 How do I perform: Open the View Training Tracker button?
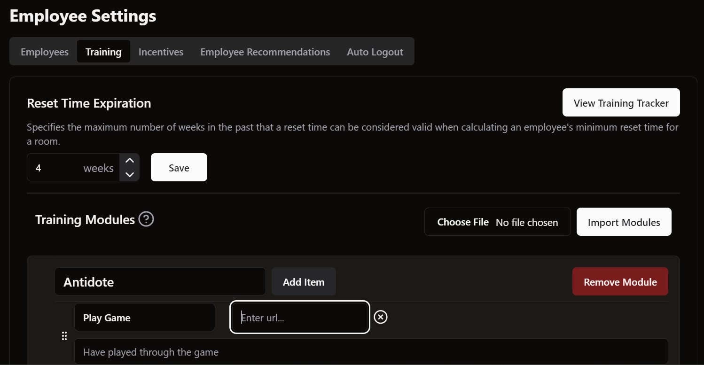(x=621, y=103)
